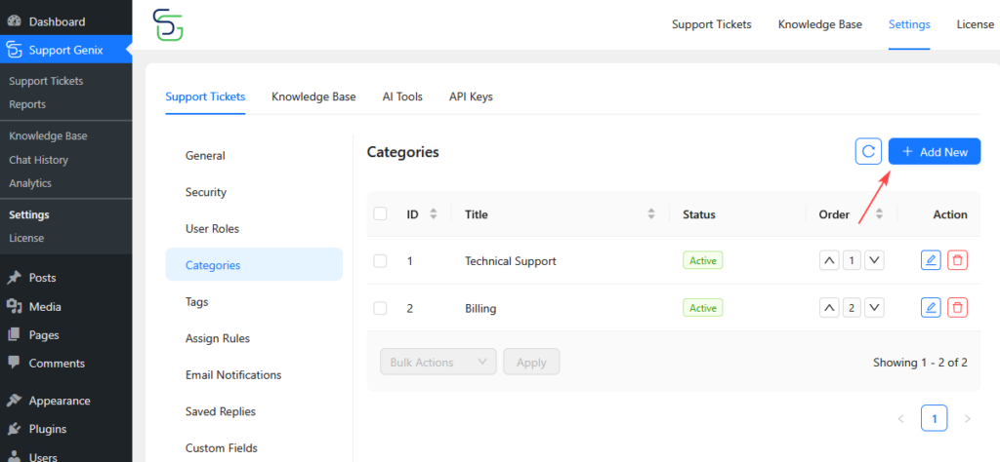The width and height of the screenshot is (1000, 462).
Task: Sort table by Order column arrows
Action: [x=879, y=213]
